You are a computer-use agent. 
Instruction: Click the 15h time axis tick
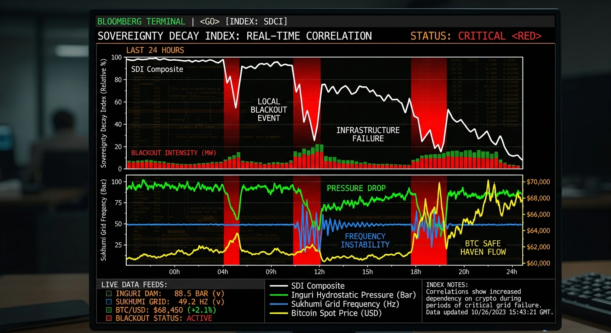pos(367,272)
